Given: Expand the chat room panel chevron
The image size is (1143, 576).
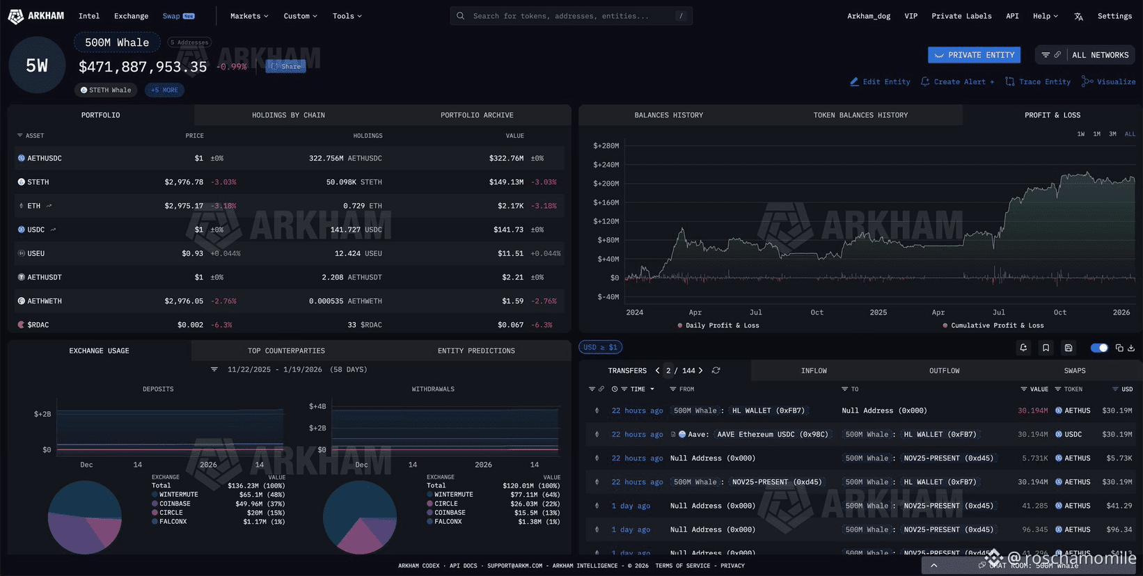Looking at the screenshot, I should coord(934,566).
